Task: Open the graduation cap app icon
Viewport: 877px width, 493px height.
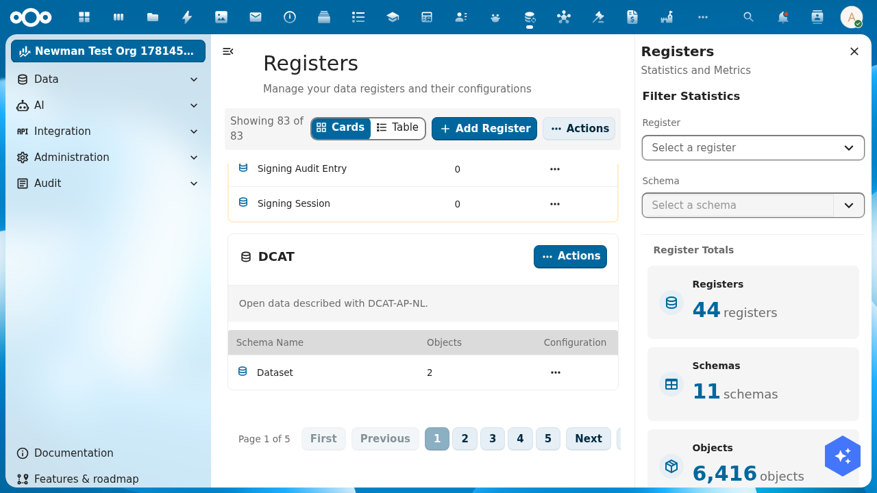Action: (393, 17)
